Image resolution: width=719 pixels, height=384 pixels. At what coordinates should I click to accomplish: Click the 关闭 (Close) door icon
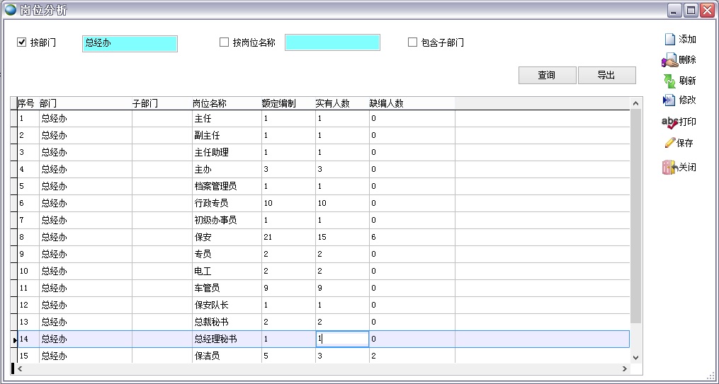coord(669,168)
